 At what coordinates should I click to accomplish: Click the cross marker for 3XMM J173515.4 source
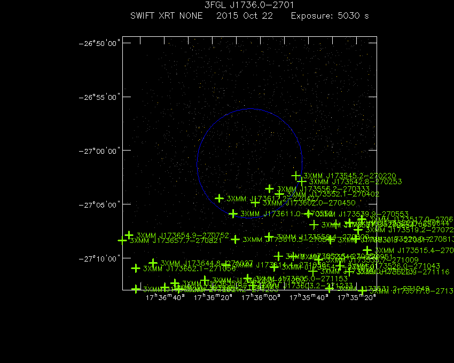(x=367, y=250)
